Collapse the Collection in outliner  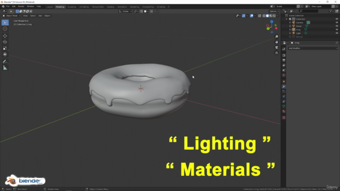pyautogui.click(x=287, y=19)
